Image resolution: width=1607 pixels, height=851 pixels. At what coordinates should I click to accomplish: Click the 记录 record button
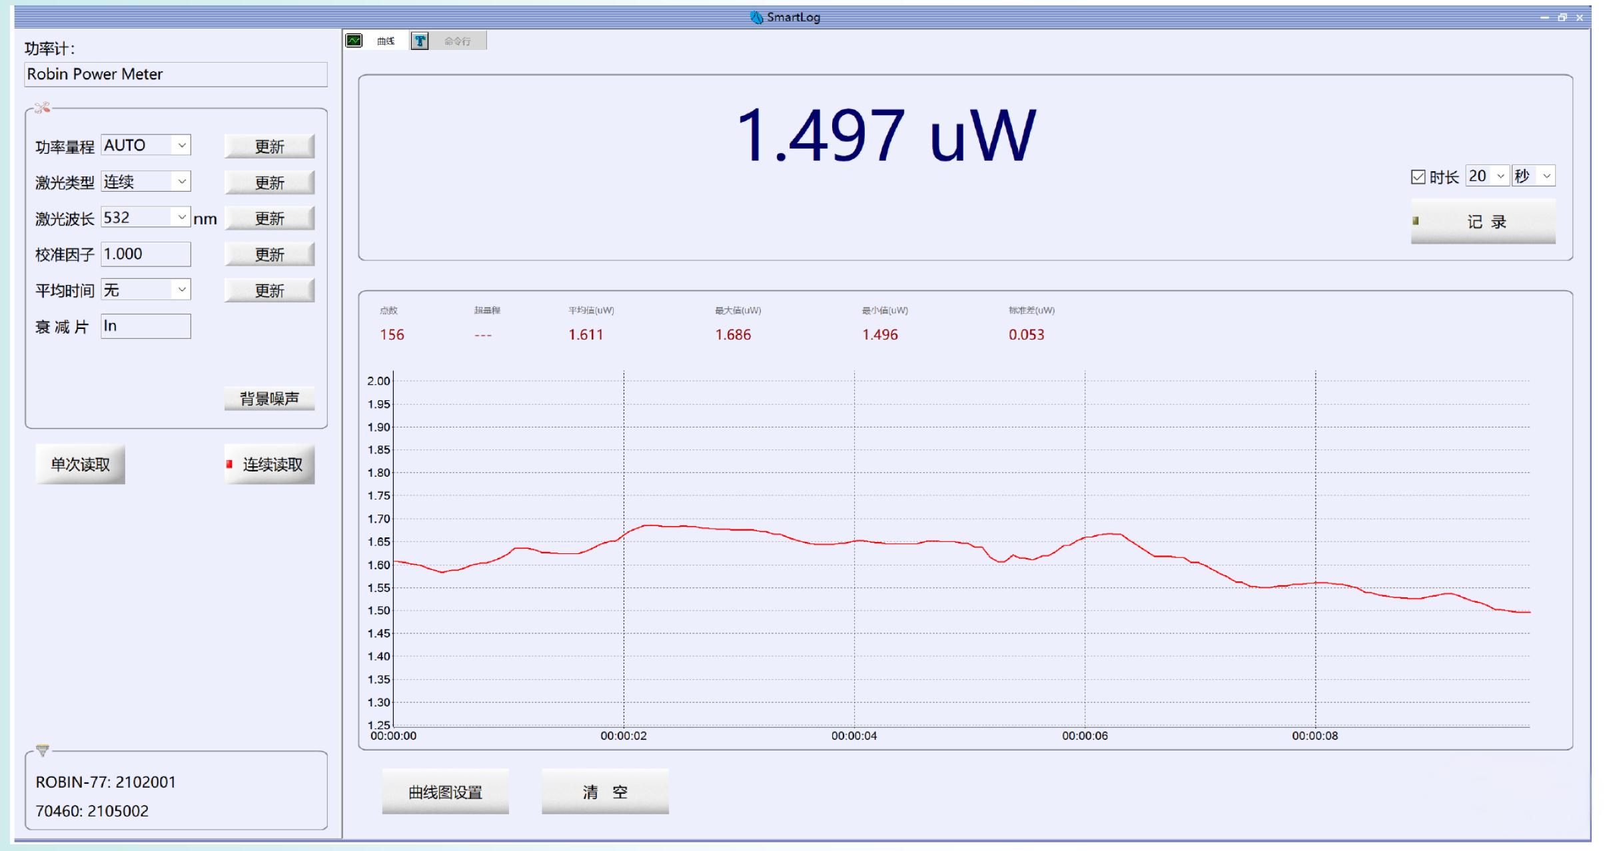pos(1483,221)
